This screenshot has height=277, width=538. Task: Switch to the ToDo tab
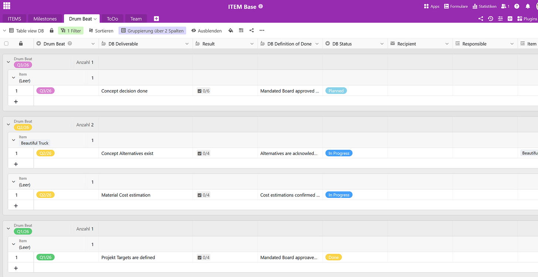tap(112, 18)
